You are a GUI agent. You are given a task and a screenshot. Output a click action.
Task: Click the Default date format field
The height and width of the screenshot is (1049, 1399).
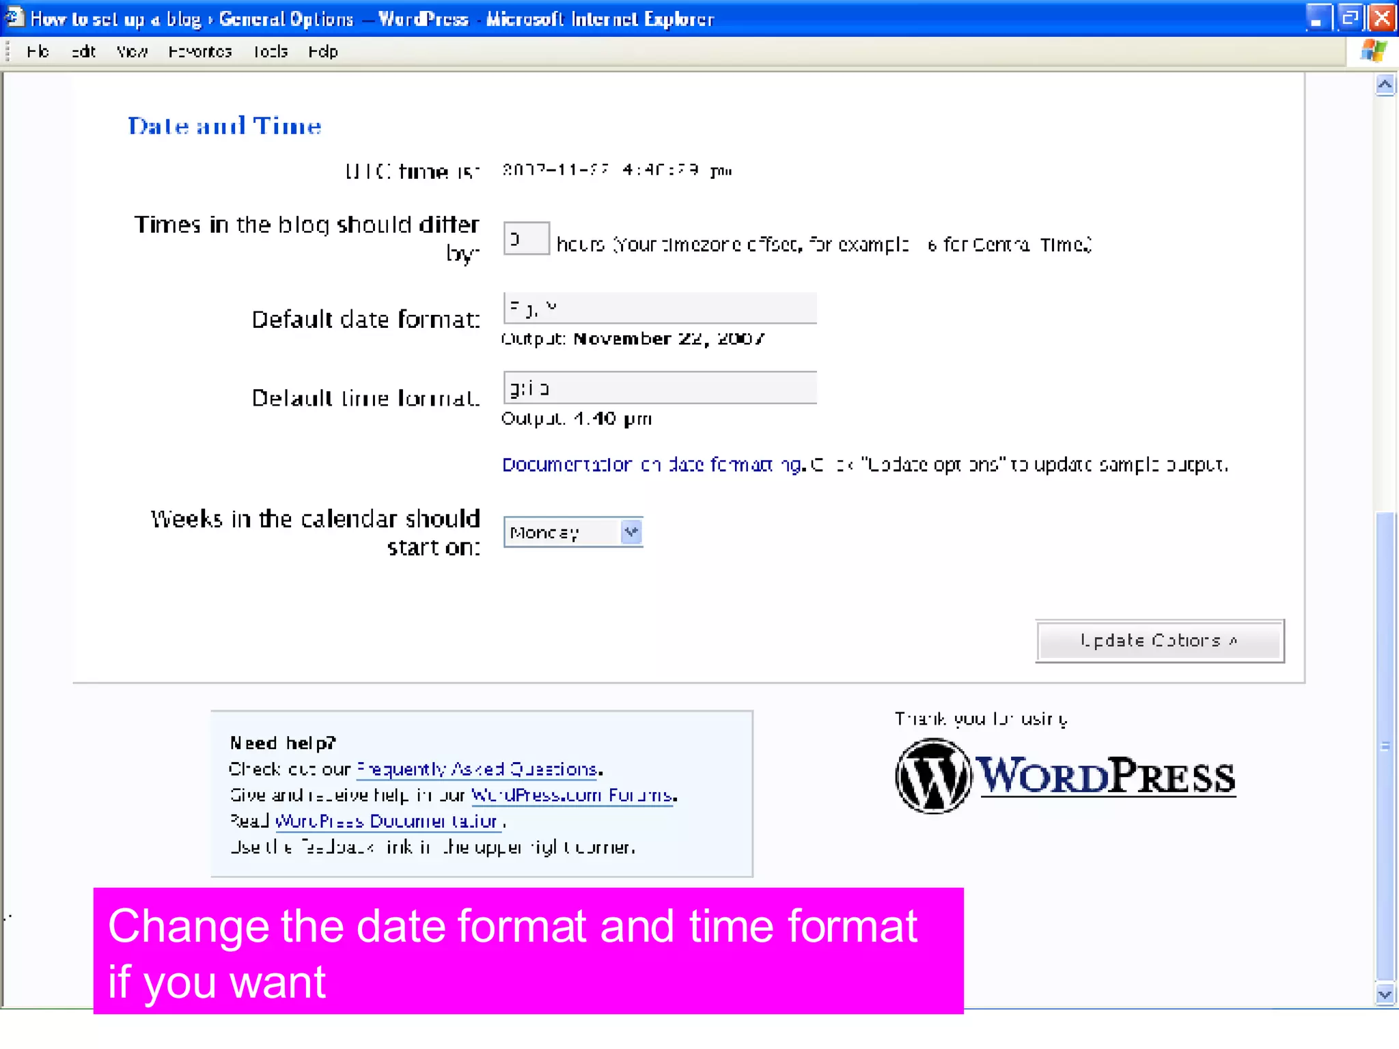tap(660, 308)
